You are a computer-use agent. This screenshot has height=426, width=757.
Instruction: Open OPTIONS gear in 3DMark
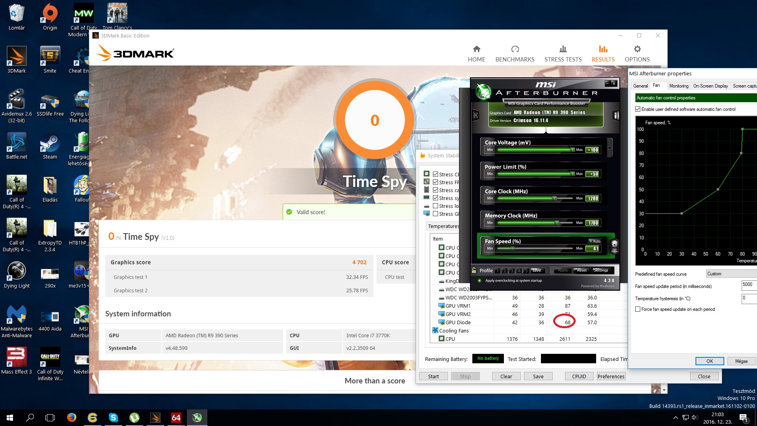click(x=637, y=54)
